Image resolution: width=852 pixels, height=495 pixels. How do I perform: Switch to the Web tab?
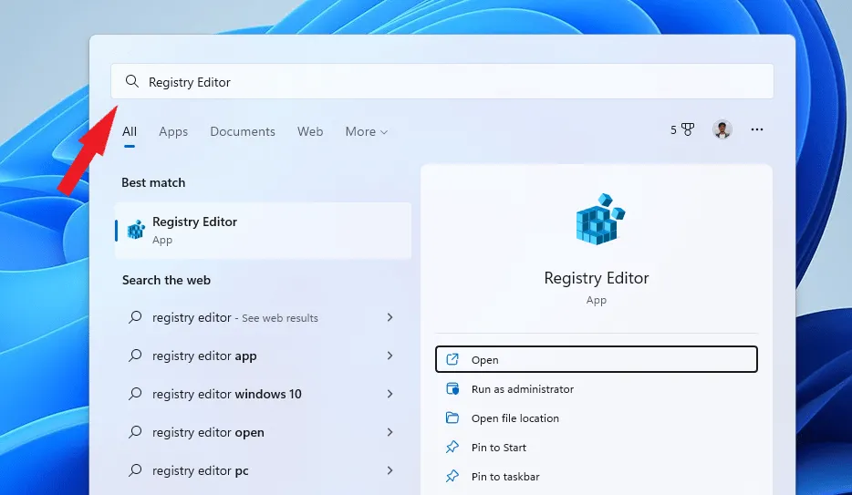point(310,131)
